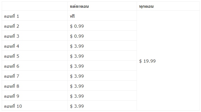Click the ฟรี price cell

pos(72,16)
